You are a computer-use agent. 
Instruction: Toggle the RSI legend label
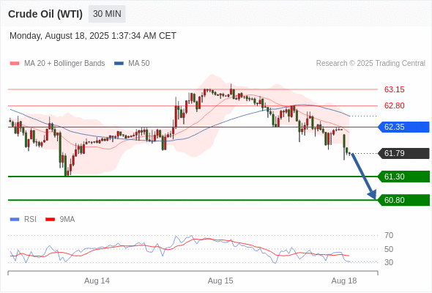[x=30, y=220]
